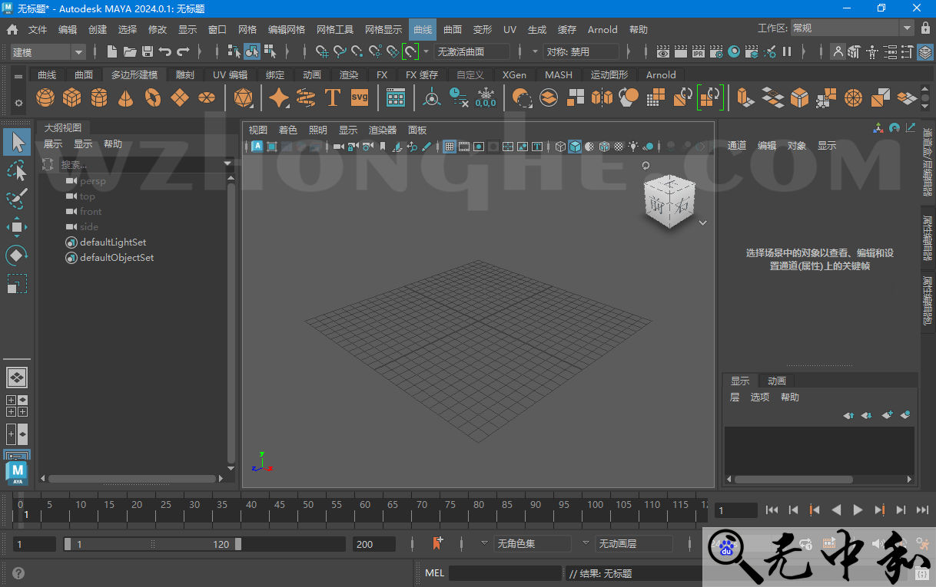Create a polygon sphere from the shelf
This screenshot has width=936, height=587.
click(x=45, y=97)
